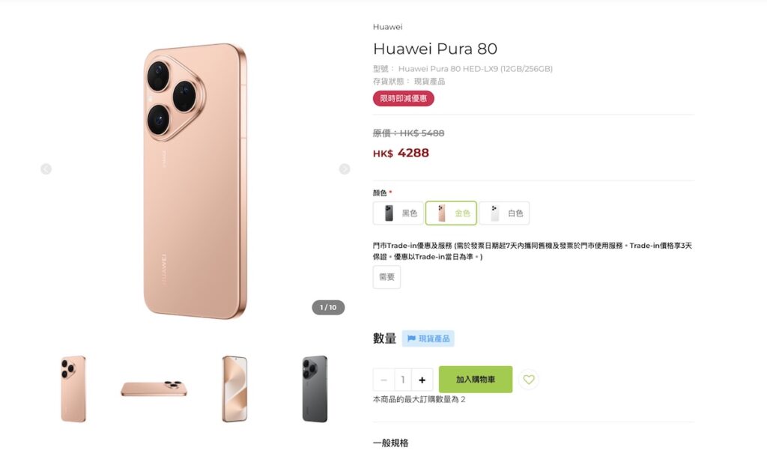Increase quantity with the plus button

coord(422,380)
